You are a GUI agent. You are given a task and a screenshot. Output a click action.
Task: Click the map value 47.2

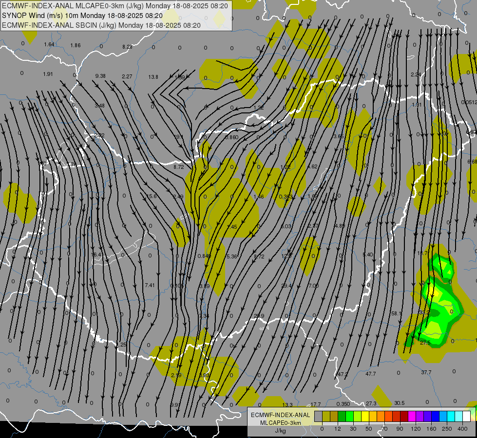click(343, 374)
